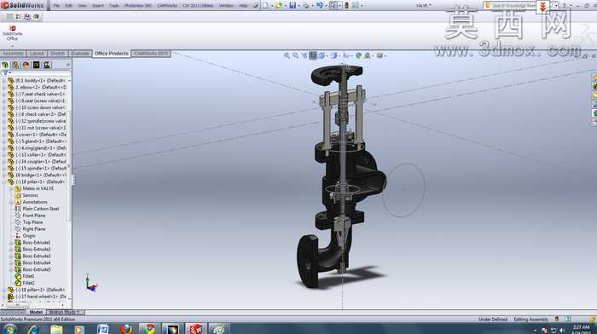Screen dimensions: 597x334
Task: Select the Model tab at bottom
Action: (36, 313)
